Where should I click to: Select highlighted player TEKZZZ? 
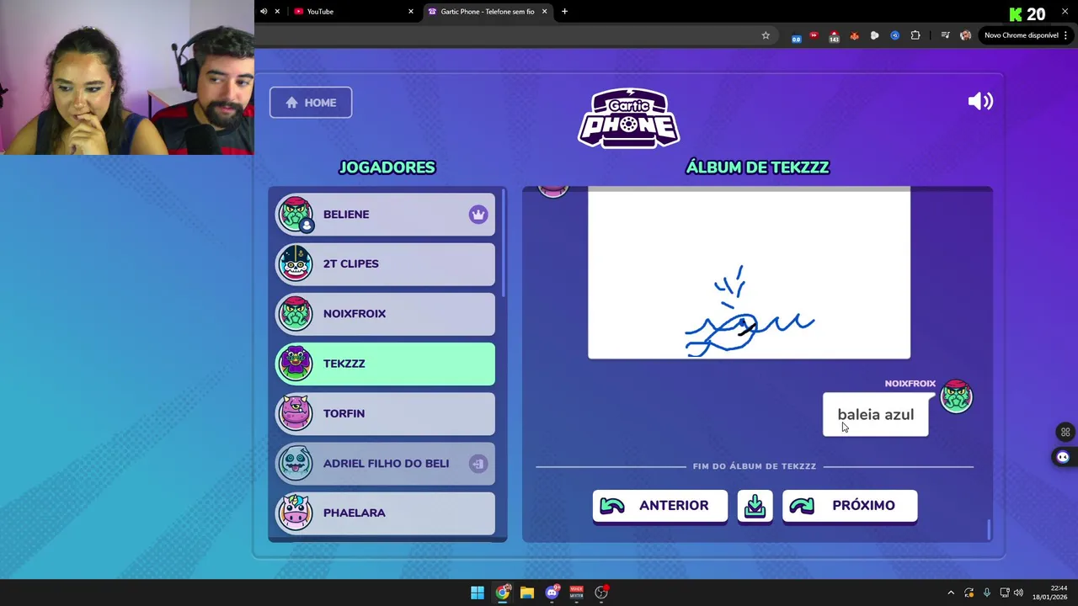386,364
